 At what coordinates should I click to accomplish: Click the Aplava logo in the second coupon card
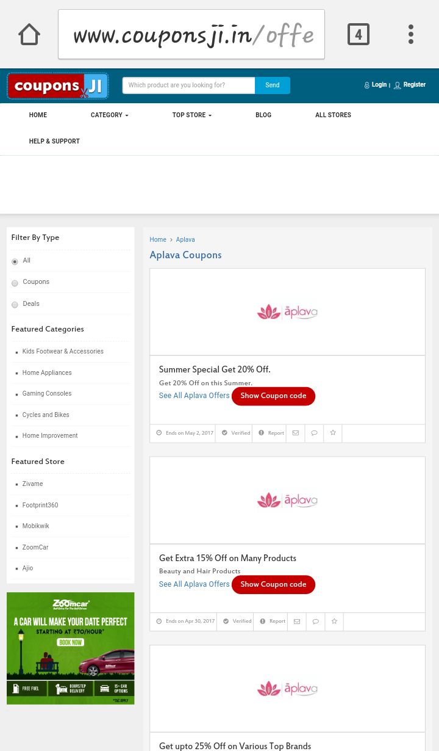click(x=287, y=501)
